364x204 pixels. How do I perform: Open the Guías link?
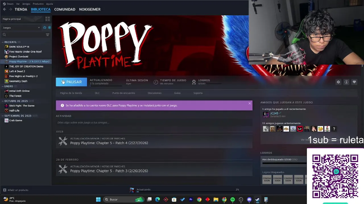tap(177, 93)
